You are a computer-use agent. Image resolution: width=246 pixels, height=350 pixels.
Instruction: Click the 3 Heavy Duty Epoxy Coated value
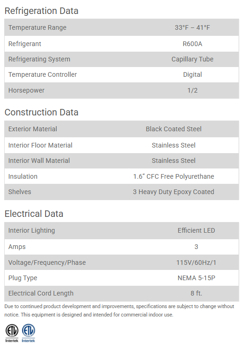[173, 192]
